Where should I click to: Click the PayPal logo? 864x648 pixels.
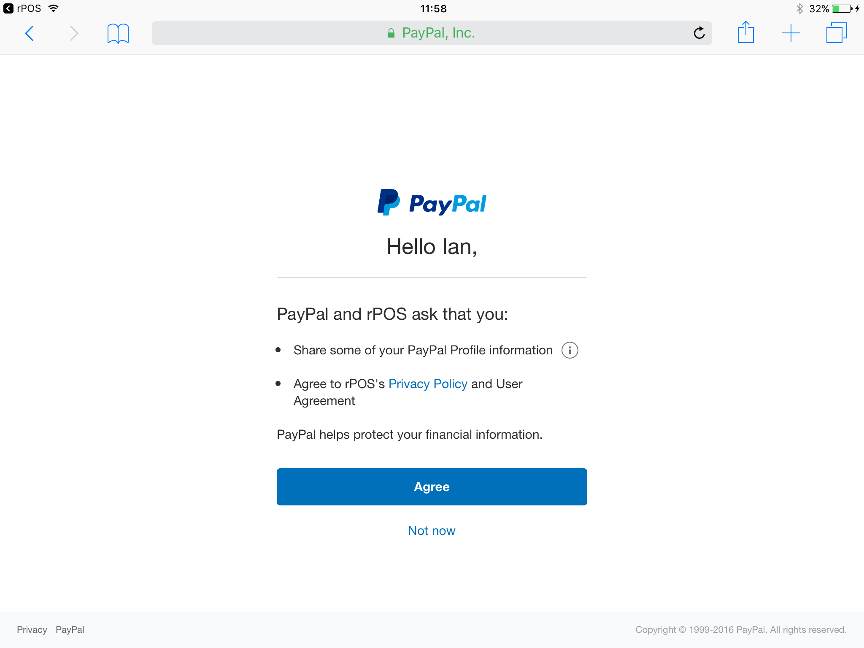(432, 203)
